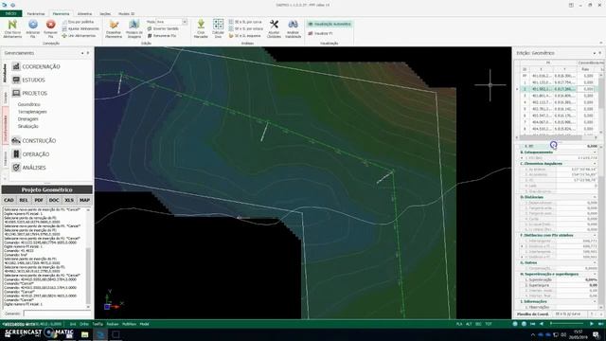
Task: Select Eixo por polilinha tool
Action: tap(78, 22)
